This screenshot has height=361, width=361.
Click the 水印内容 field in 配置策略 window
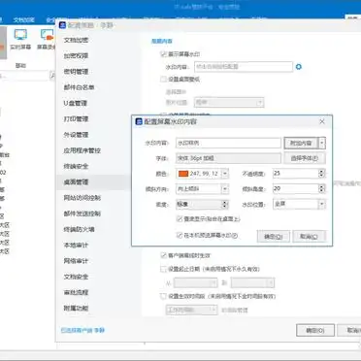244,67
